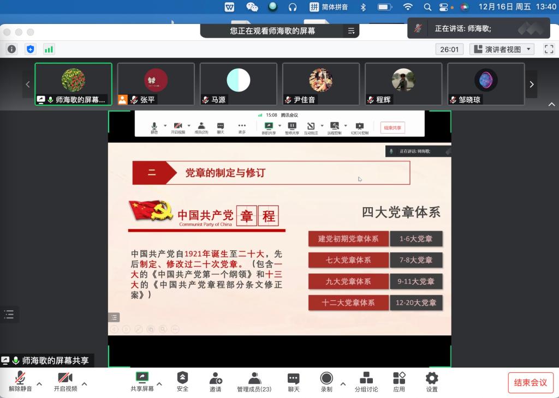Turn on video (开启视频)
The height and width of the screenshot is (398, 559).
click(65, 381)
